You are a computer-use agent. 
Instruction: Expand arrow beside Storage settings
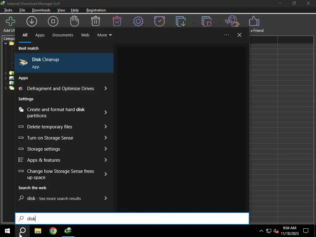pyautogui.click(x=106, y=149)
